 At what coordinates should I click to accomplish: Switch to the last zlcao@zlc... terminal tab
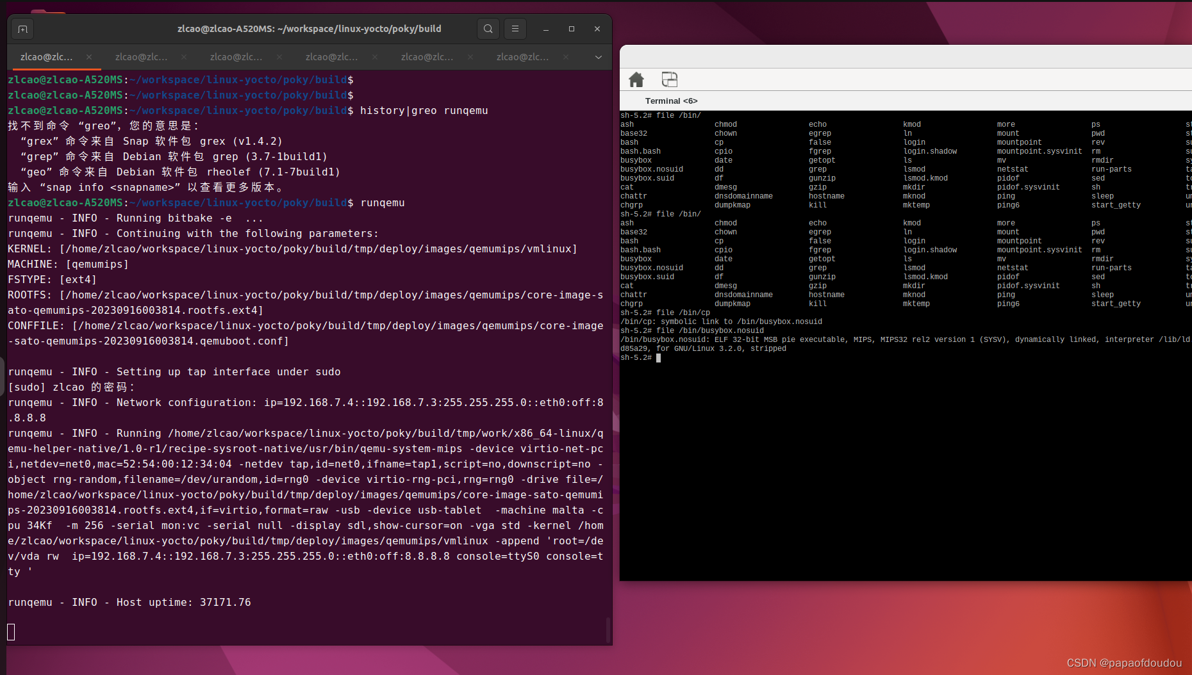[523, 57]
